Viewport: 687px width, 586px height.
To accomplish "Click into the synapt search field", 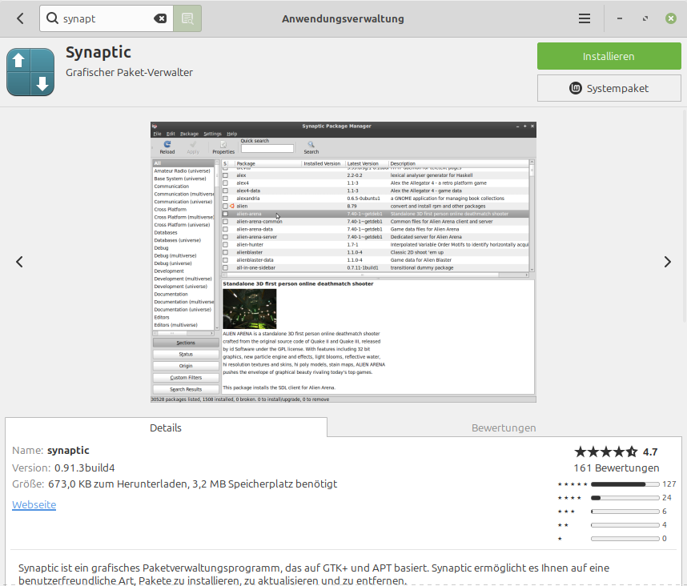I will [x=106, y=18].
